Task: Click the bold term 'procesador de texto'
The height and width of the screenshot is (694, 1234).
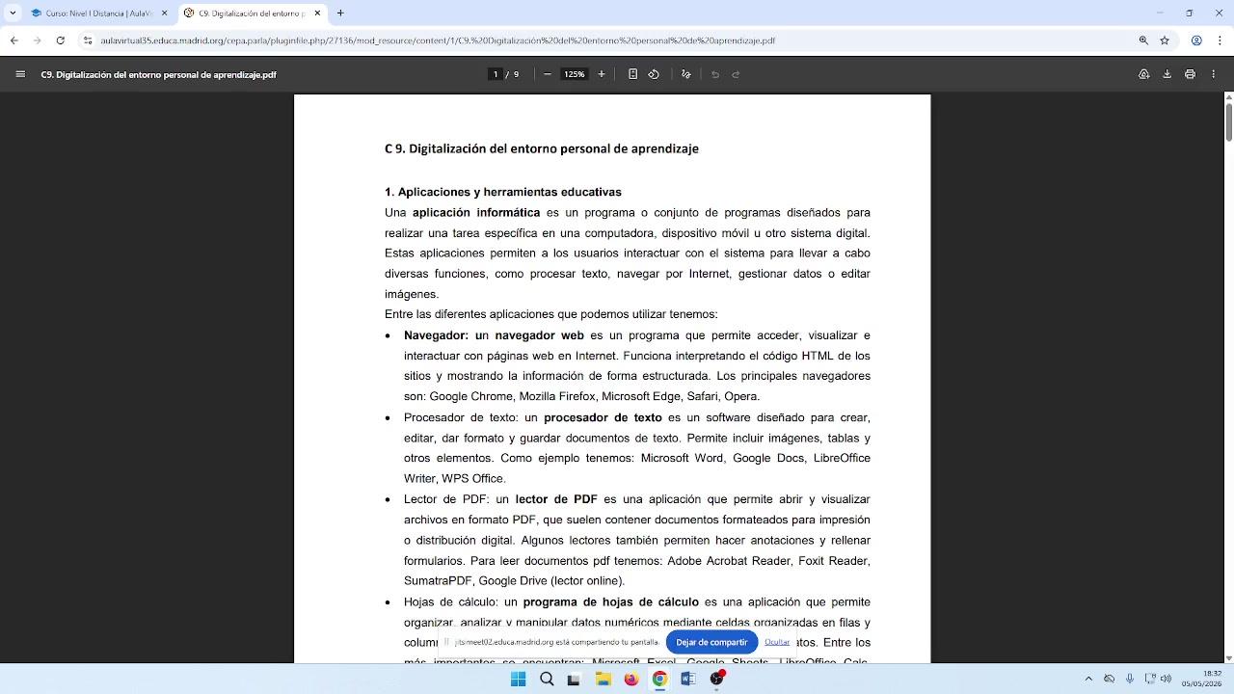Action: click(603, 417)
